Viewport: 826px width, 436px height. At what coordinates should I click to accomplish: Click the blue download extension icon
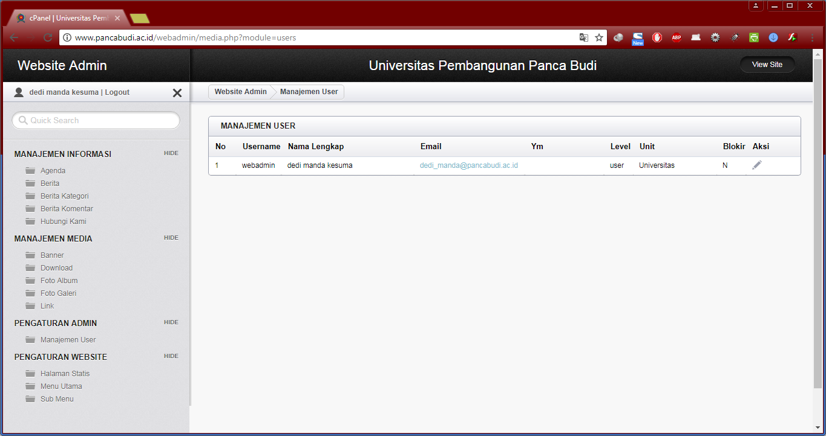pyautogui.click(x=773, y=37)
